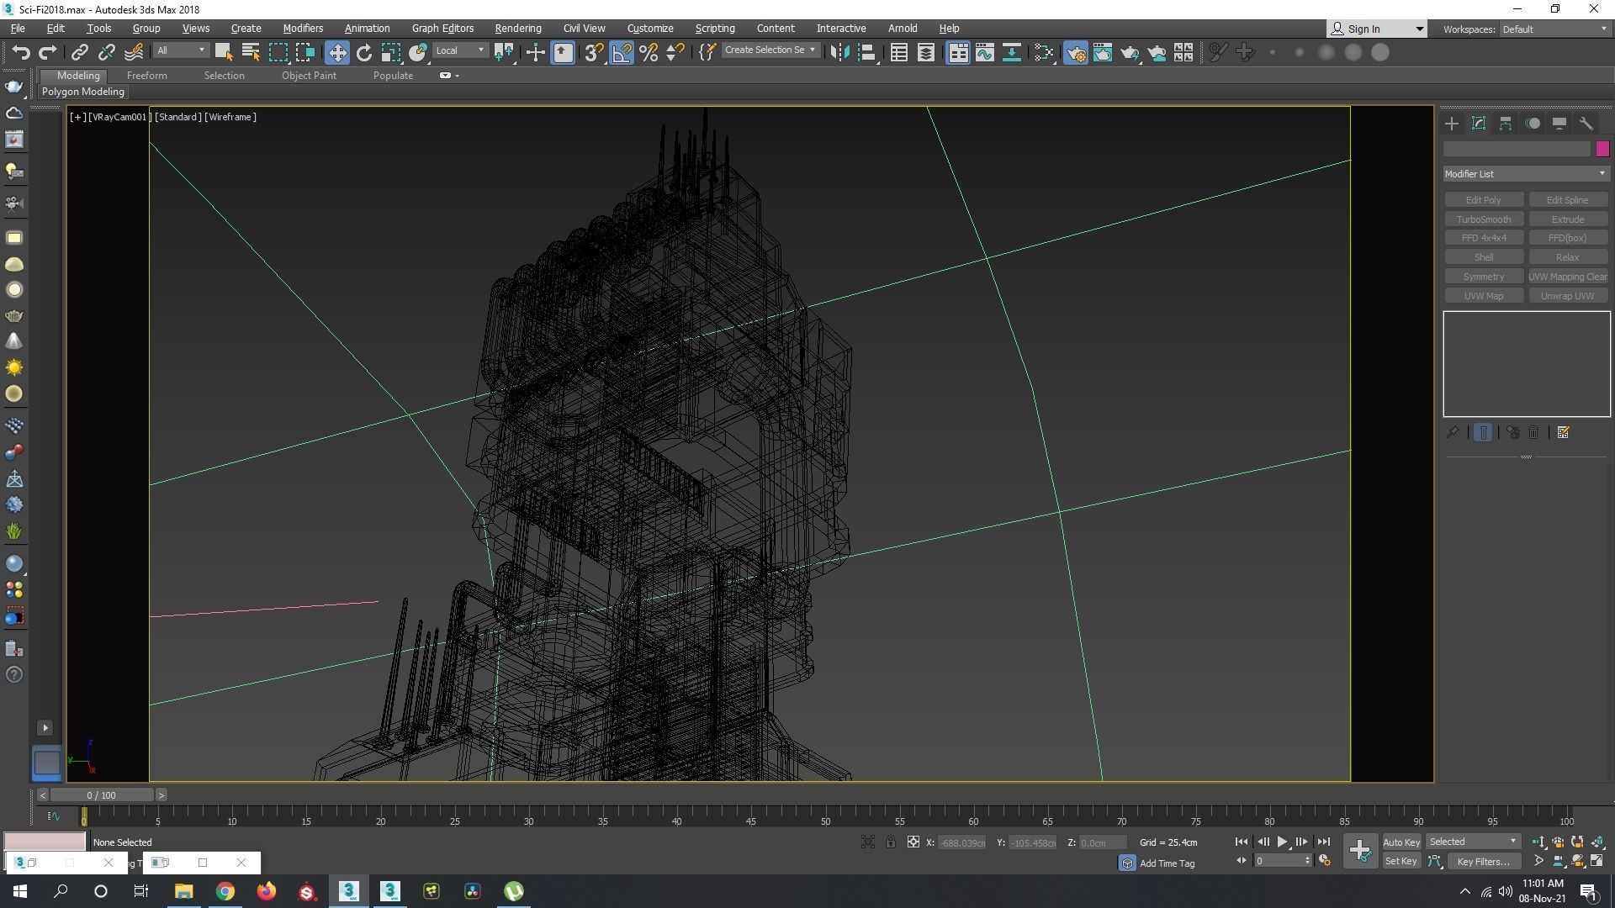Image resolution: width=1615 pixels, height=908 pixels.
Task: Open the Hierarchy panel tab
Action: click(x=1506, y=124)
